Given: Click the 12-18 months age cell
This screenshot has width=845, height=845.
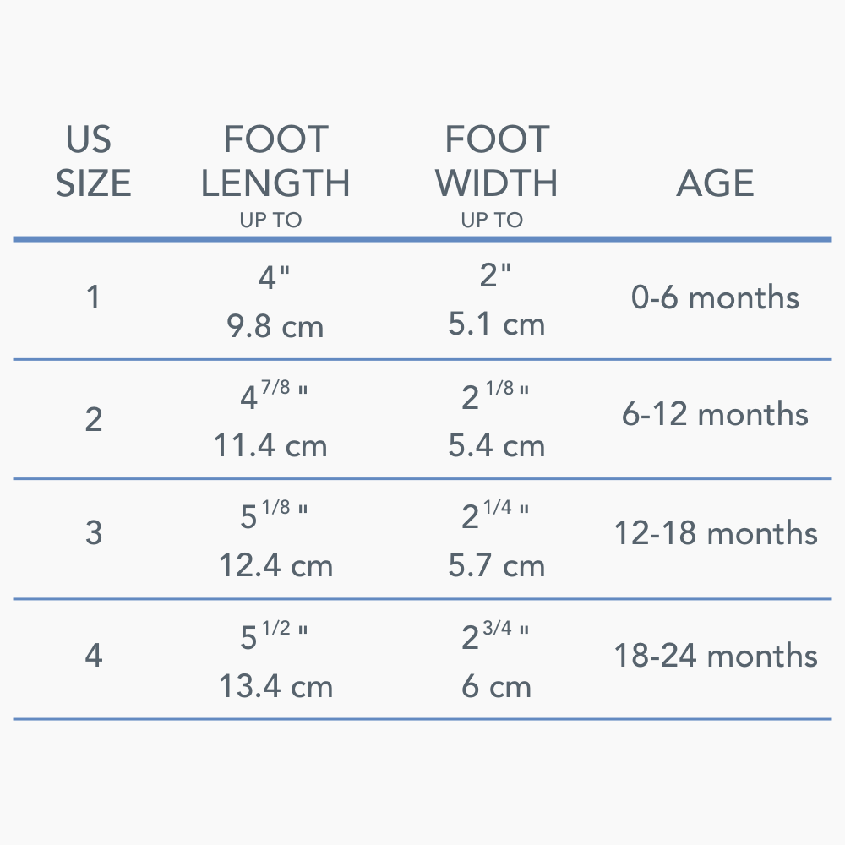Looking at the screenshot, I should pyautogui.click(x=715, y=533).
